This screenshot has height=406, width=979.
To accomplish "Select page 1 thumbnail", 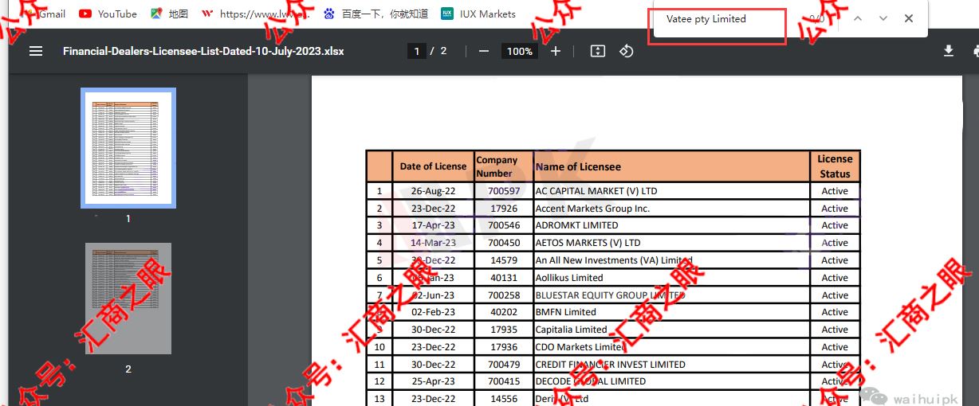I will click(128, 149).
